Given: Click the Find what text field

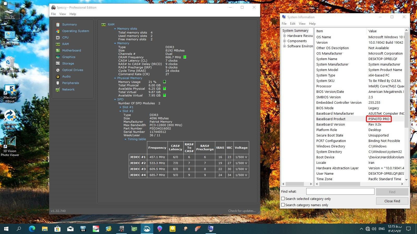Looking at the screenshot, I should tap(340, 192).
